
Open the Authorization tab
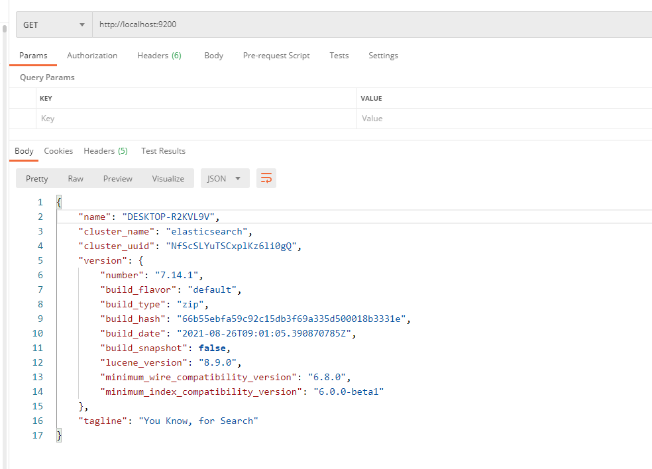tap(92, 56)
